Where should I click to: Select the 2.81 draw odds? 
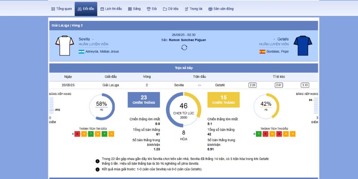click(279, 85)
